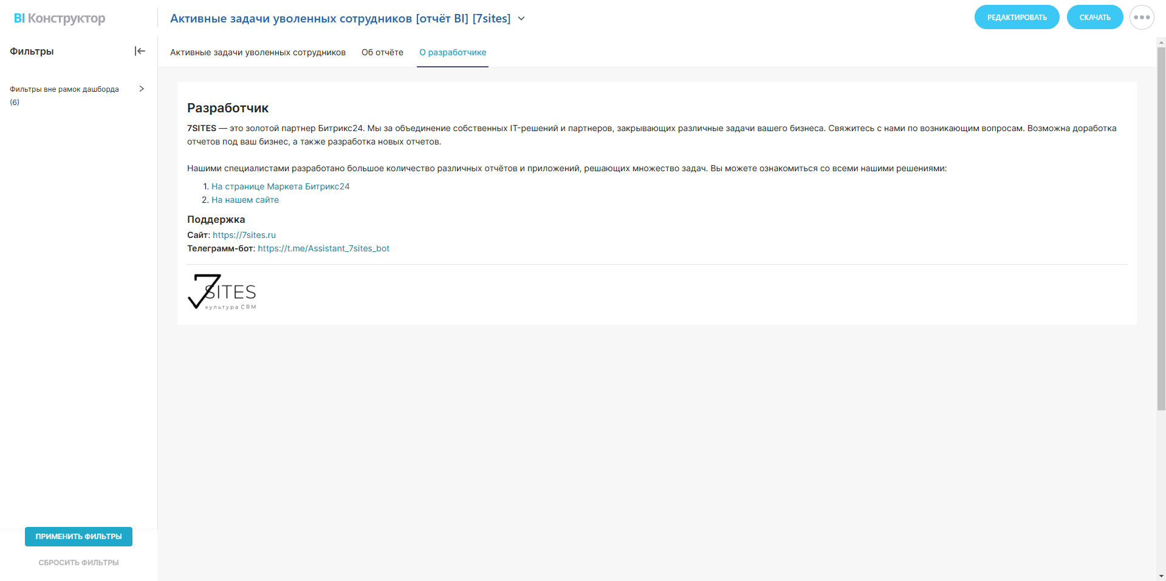
Task: Click the scrollbar down arrow
Action: click(x=1161, y=576)
